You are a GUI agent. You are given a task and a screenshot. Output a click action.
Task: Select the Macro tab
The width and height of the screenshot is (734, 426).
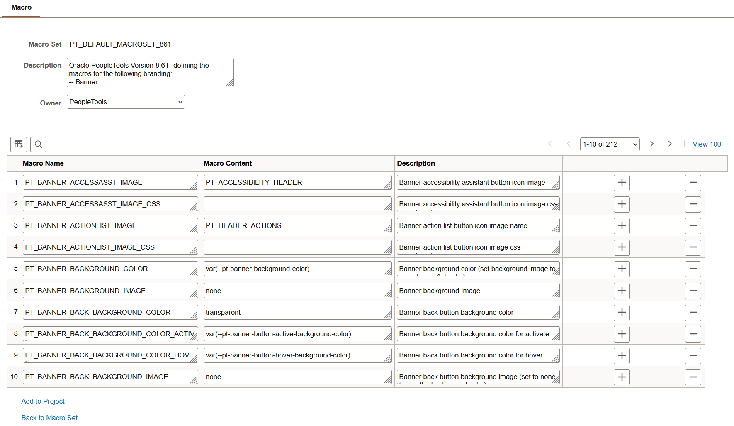pos(21,7)
